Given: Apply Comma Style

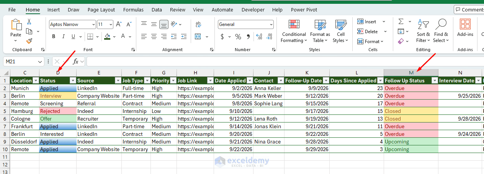Looking at the screenshot, I should (x=248, y=37).
